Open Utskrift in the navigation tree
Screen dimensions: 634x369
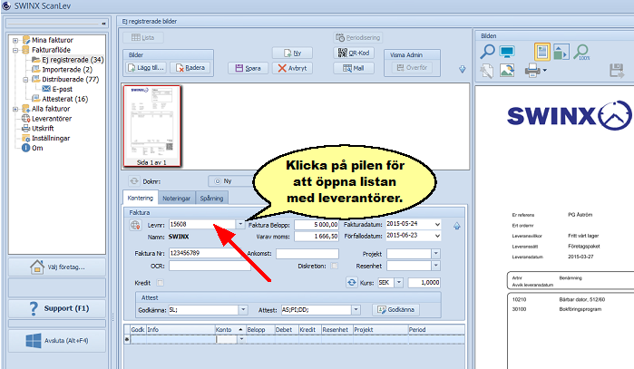pos(43,129)
